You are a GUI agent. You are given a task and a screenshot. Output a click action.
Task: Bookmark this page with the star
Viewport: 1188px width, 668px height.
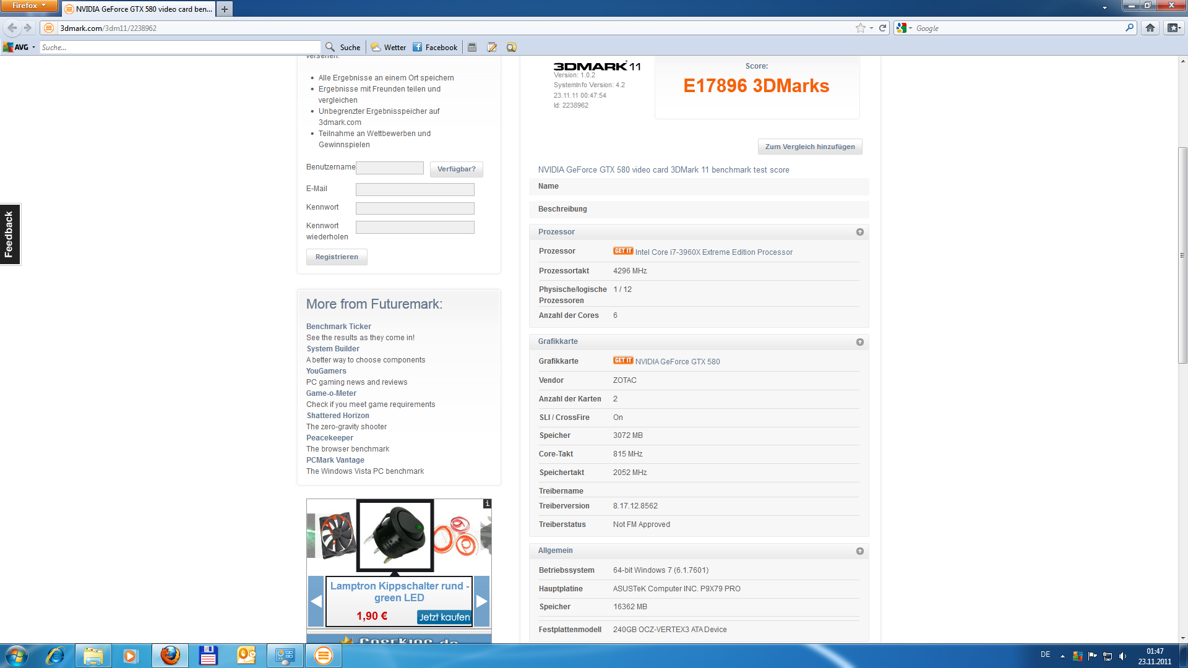(x=860, y=28)
